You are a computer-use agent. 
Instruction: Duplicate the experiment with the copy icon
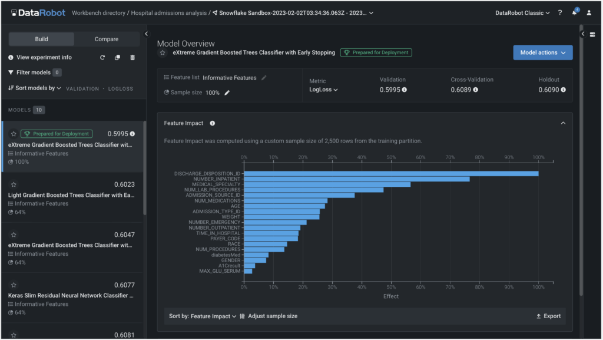tap(117, 57)
